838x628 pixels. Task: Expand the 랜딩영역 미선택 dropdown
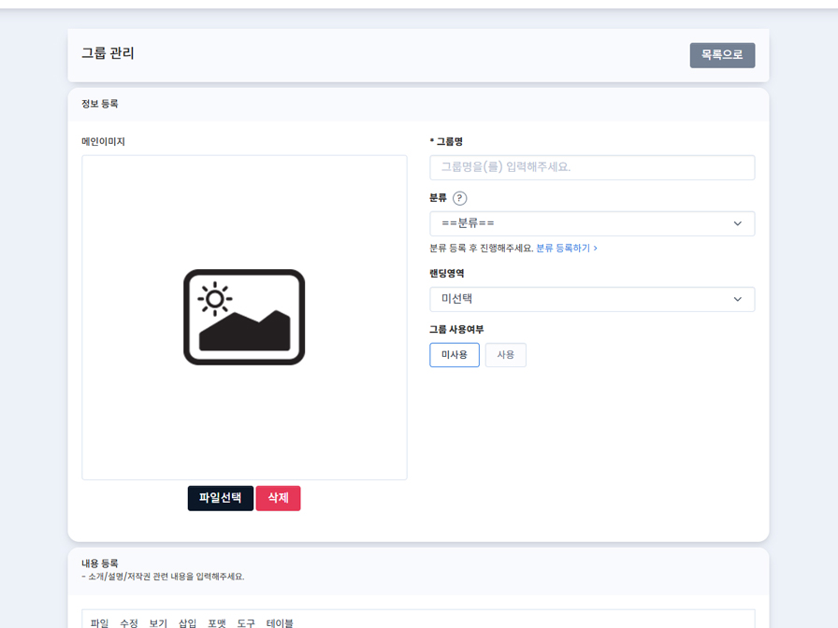pos(592,299)
